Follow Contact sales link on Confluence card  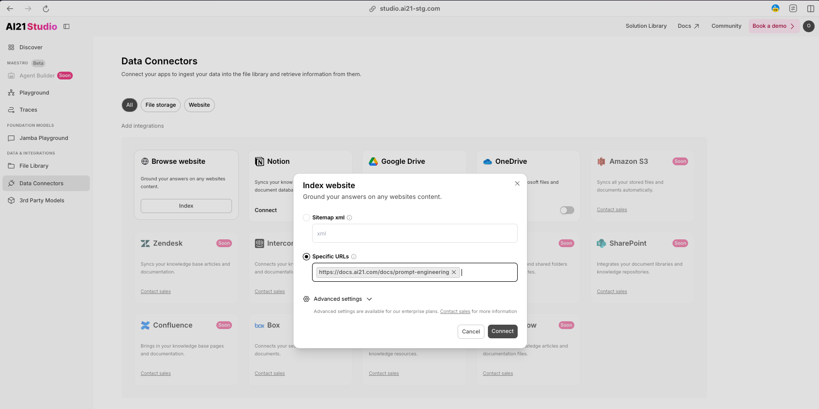(x=156, y=373)
